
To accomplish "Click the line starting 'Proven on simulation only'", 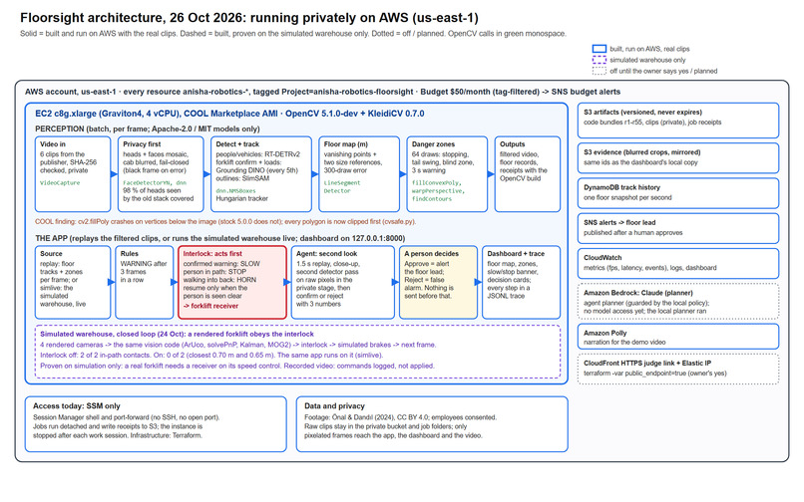I will (237, 366).
